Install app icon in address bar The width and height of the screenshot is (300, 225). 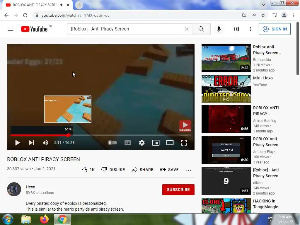pyautogui.click(x=244, y=15)
